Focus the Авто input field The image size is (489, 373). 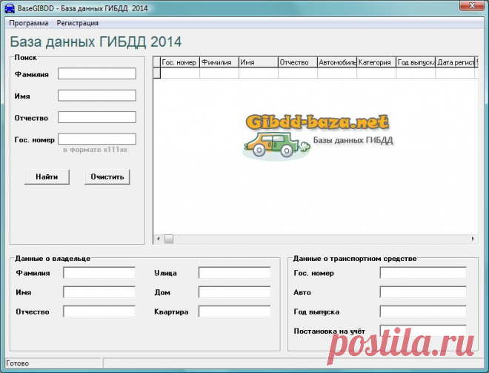pos(423,292)
